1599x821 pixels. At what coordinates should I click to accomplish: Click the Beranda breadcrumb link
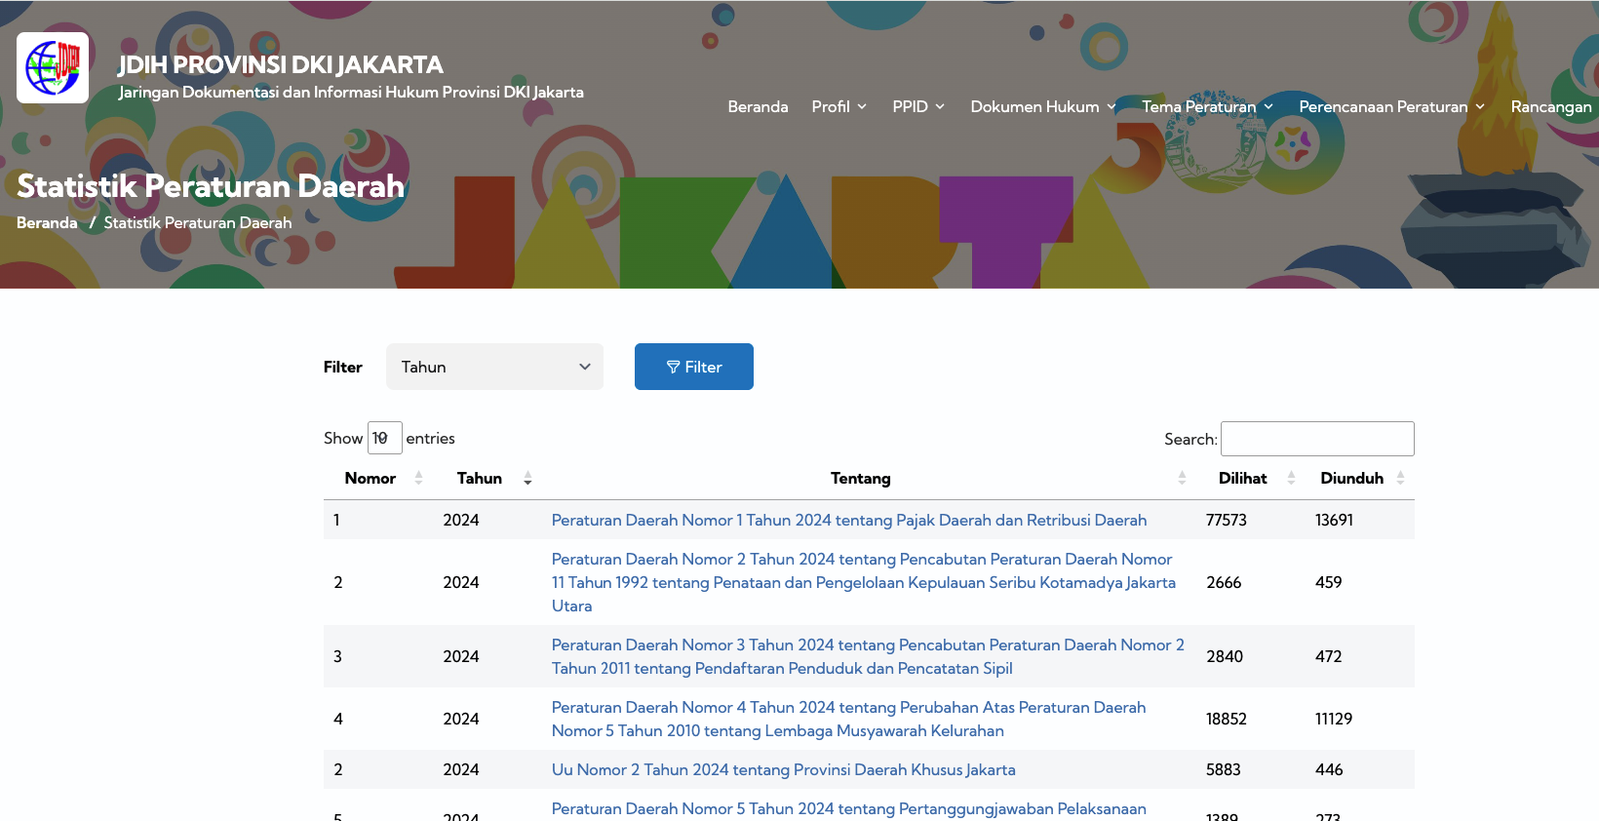[x=47, y=222]
